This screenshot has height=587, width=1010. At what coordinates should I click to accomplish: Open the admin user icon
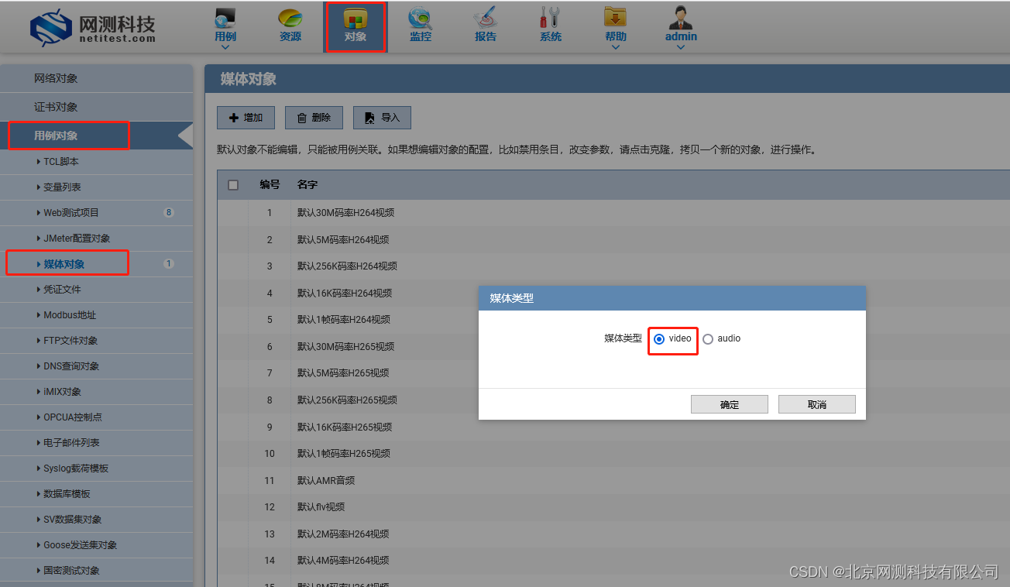click(681, 18)
